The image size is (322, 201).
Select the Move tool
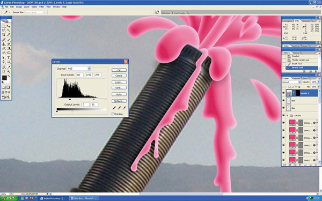(x=9, y=26)
